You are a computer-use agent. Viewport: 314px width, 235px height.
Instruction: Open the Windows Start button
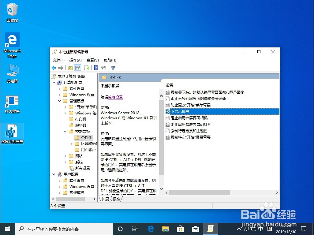[x=8, y=229]
